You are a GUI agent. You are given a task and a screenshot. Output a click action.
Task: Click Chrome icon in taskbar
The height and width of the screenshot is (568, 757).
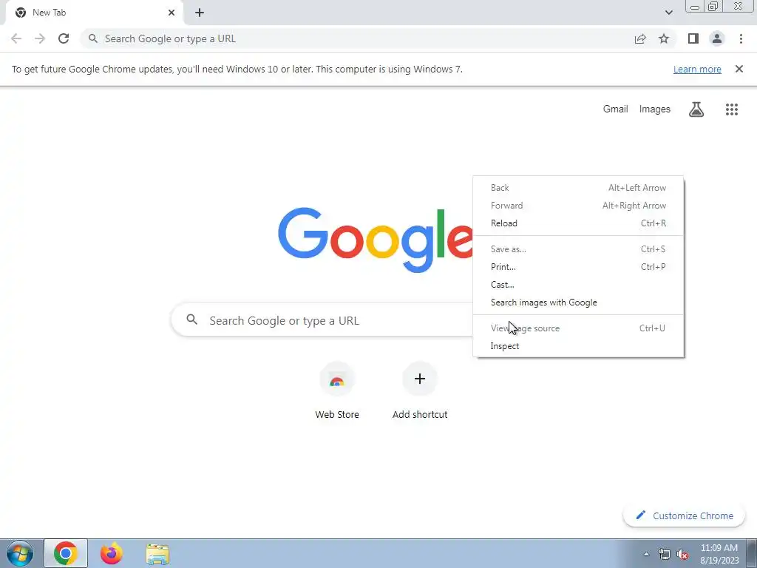coord(66,553)
